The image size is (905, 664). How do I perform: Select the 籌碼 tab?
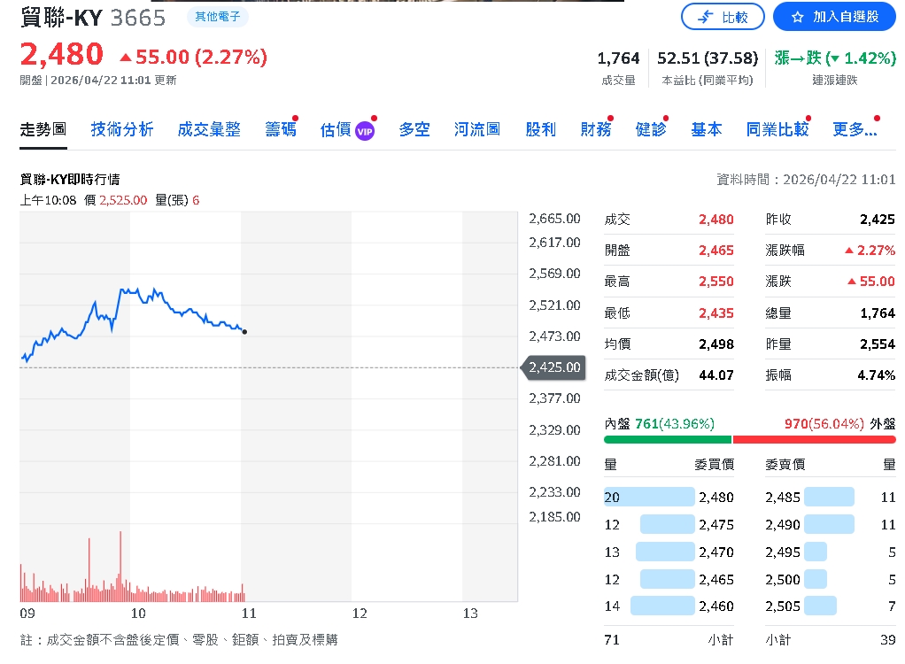(281, 129)
